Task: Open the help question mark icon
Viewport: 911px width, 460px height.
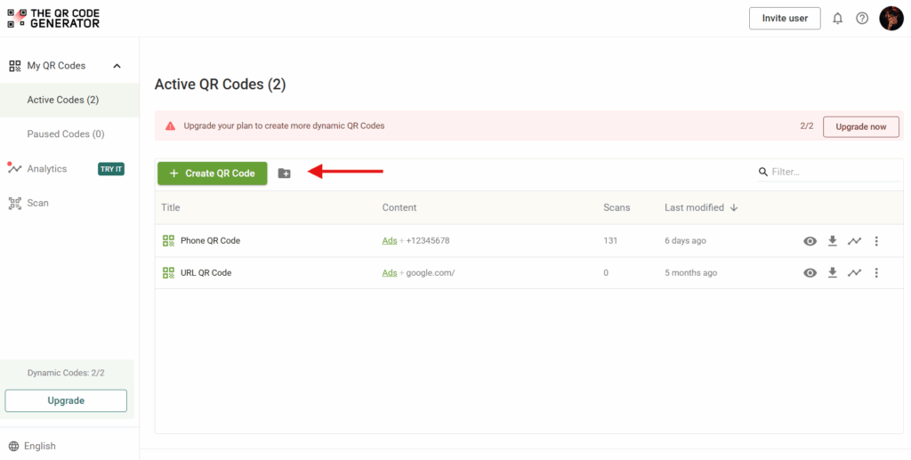Action: coord(862,19)
